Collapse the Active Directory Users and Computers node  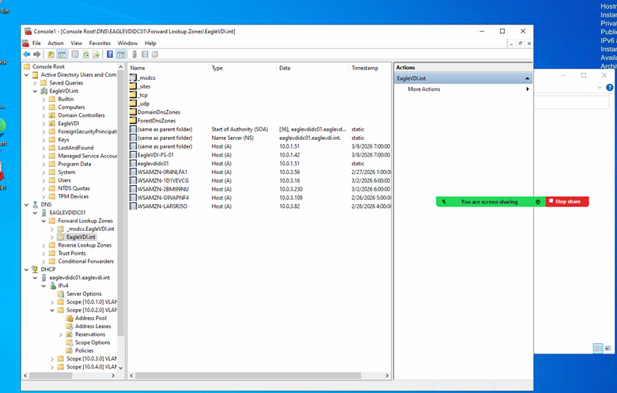pyautogui.click(x=26, y=75)
